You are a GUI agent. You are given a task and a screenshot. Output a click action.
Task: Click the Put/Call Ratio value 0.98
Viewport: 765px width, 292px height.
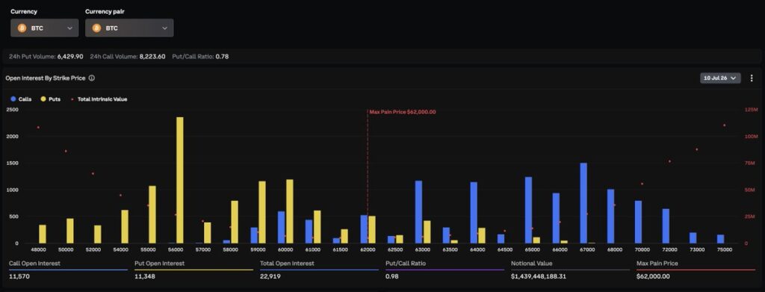(x=391, y=276)
